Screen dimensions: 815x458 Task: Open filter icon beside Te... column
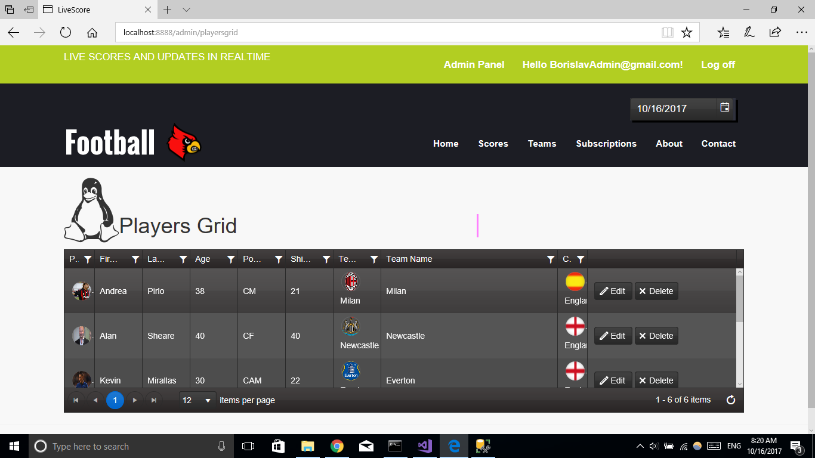[x=374, y=259]
